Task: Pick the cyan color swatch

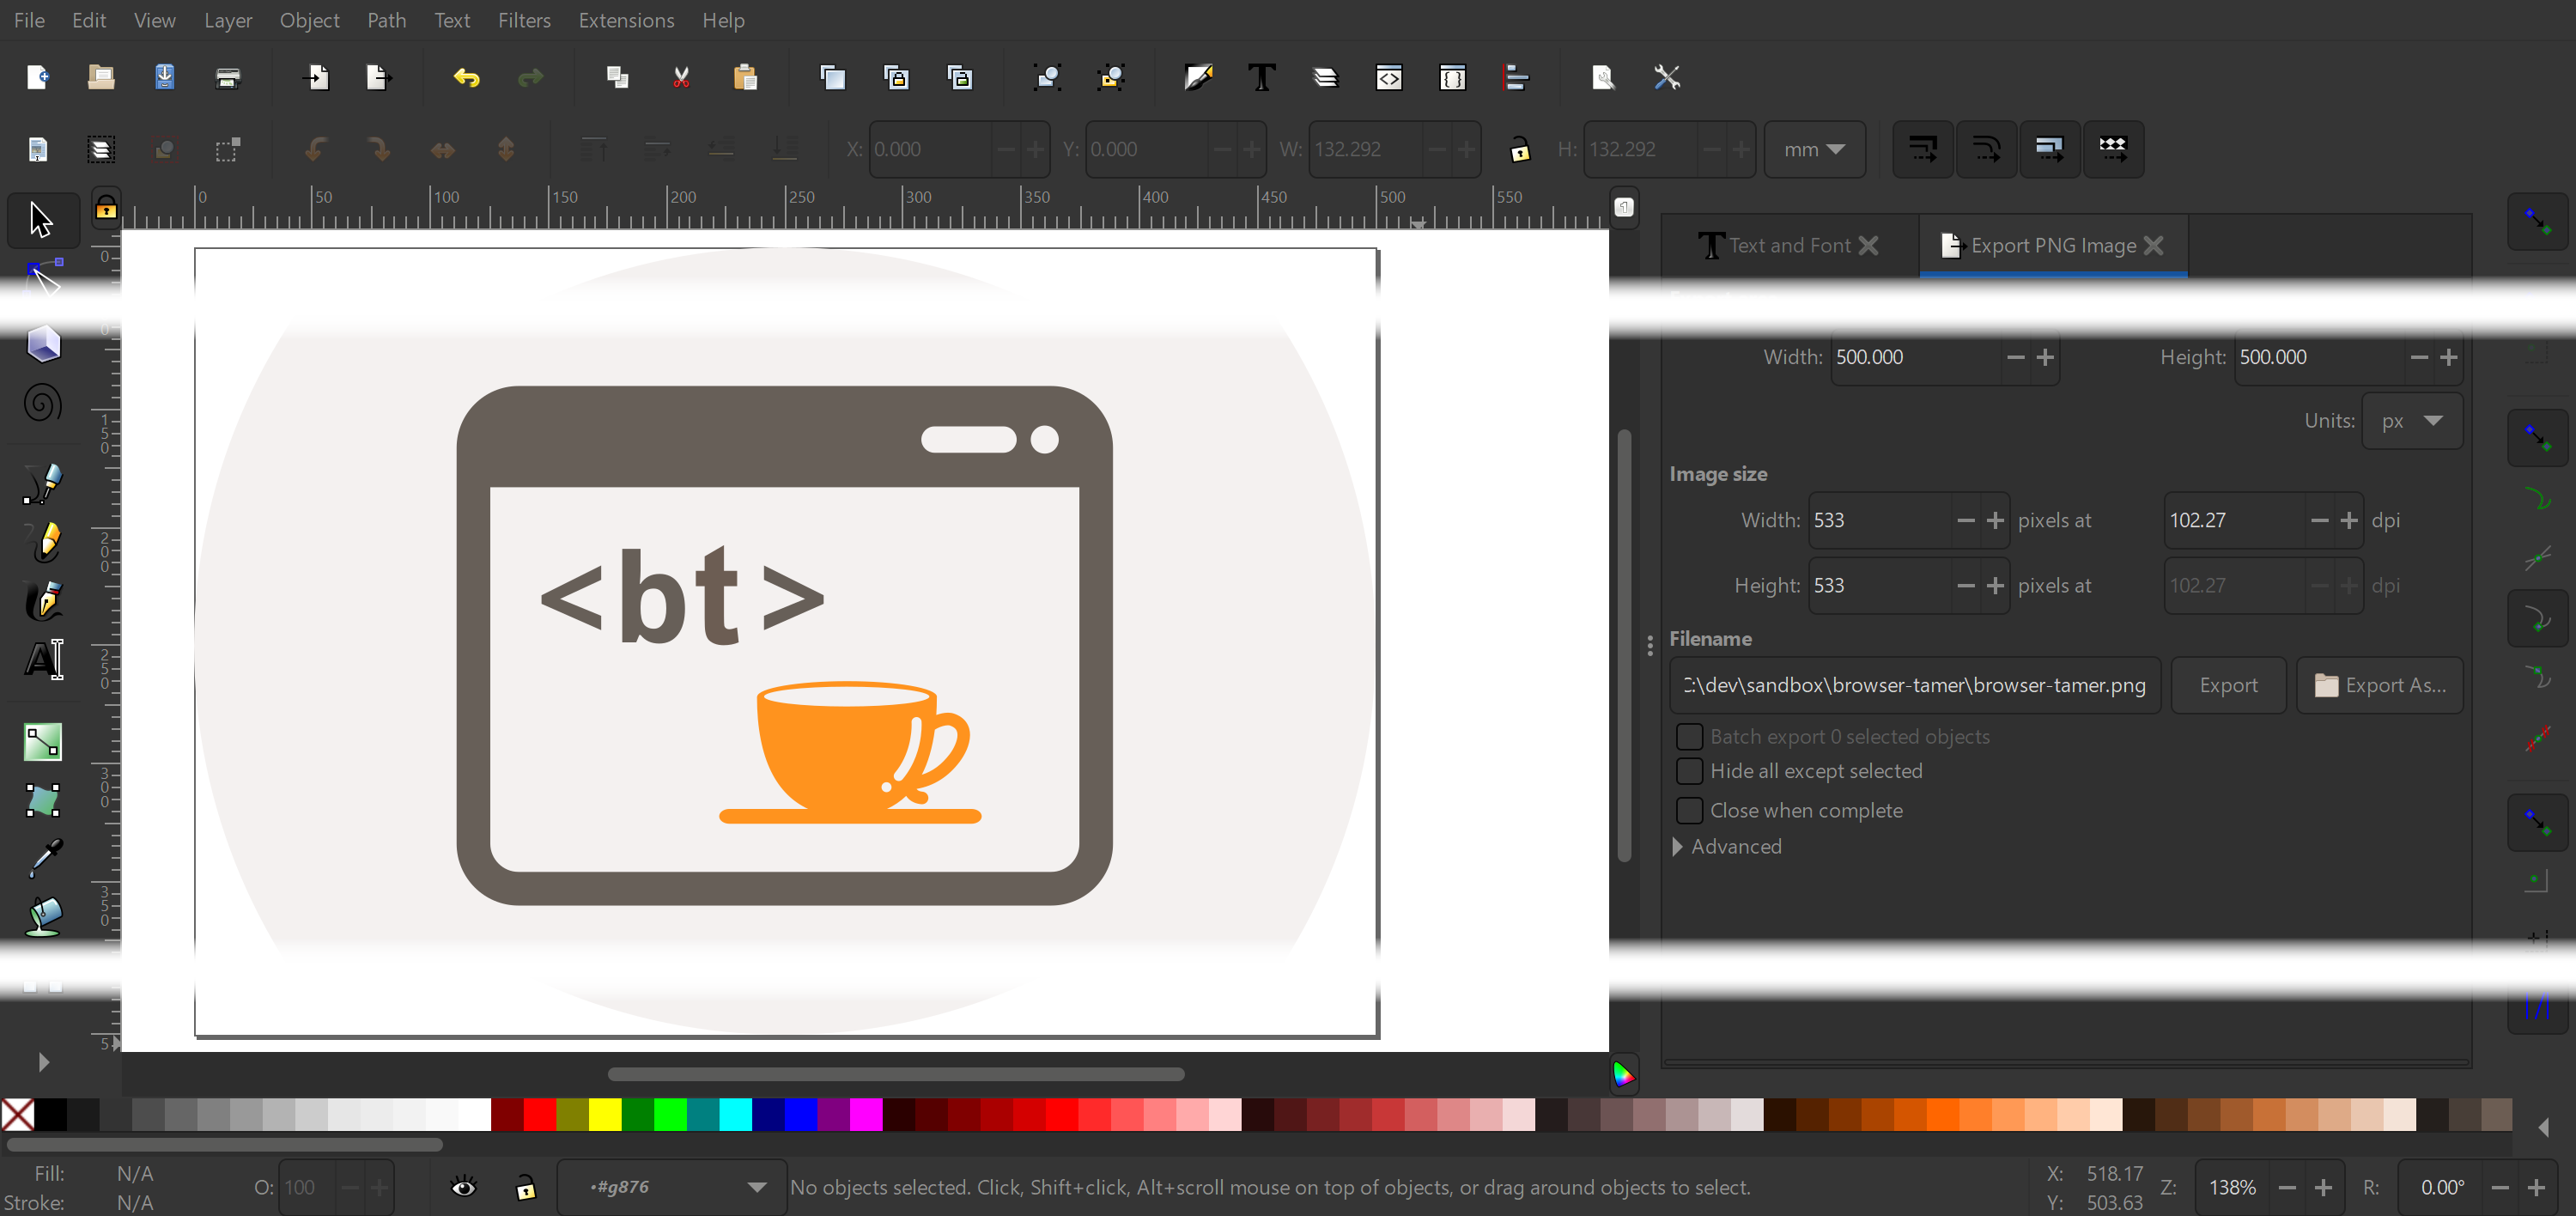Action: point(735,1114)
